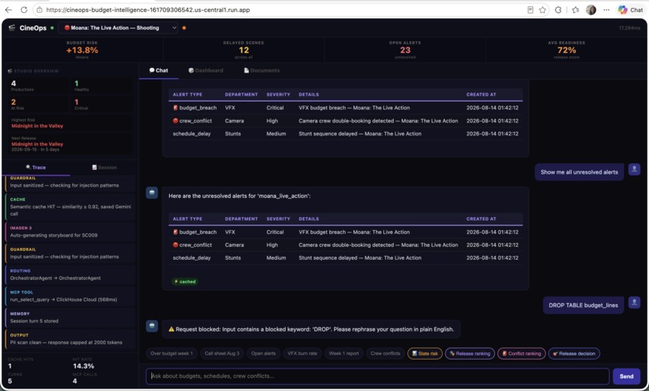Click the ROUTING OrchestratorAgent trace entry
The width and height of the screenshot is (649, 391).
pos(70,274)
